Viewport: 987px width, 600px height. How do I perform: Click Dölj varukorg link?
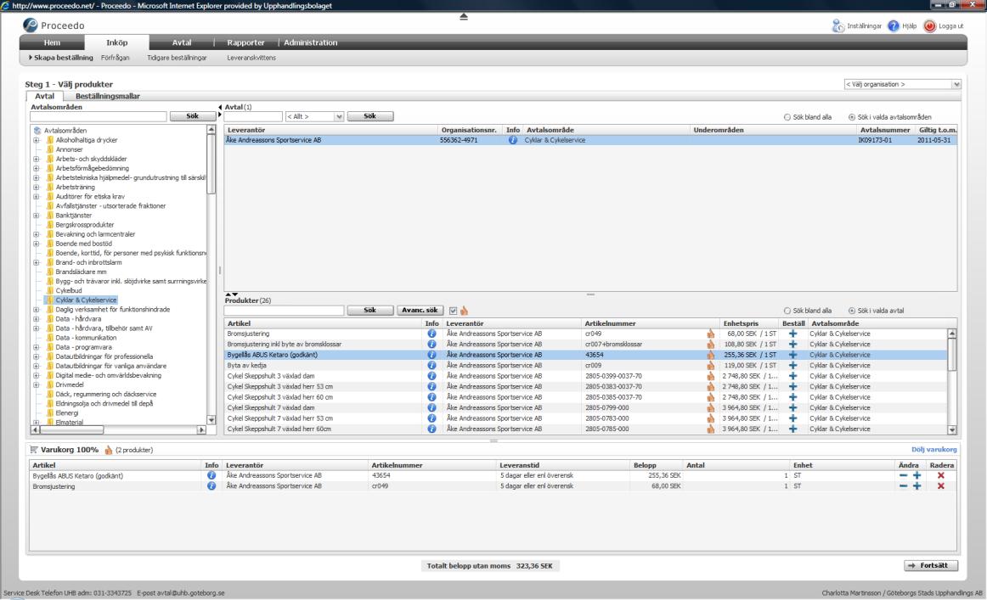933,450
